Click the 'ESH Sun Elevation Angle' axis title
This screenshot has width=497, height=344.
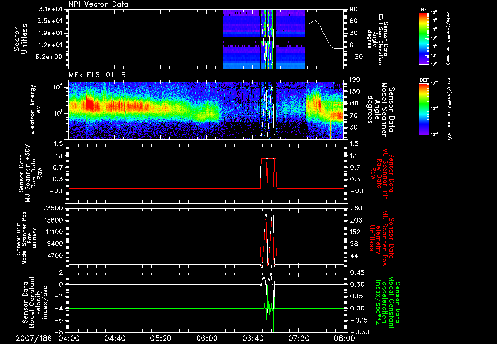click(378, 39)
